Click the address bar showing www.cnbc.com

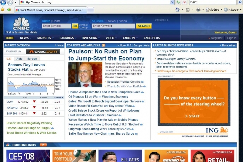(x=94, y=2)
